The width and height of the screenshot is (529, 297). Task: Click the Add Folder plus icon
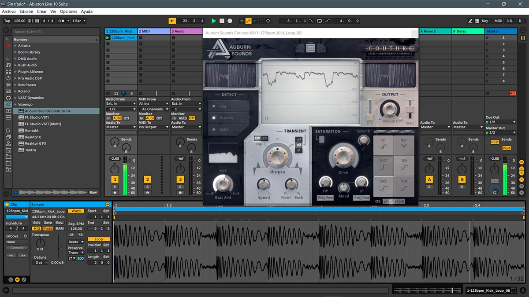pyautogui.click(x=8, y=169)
